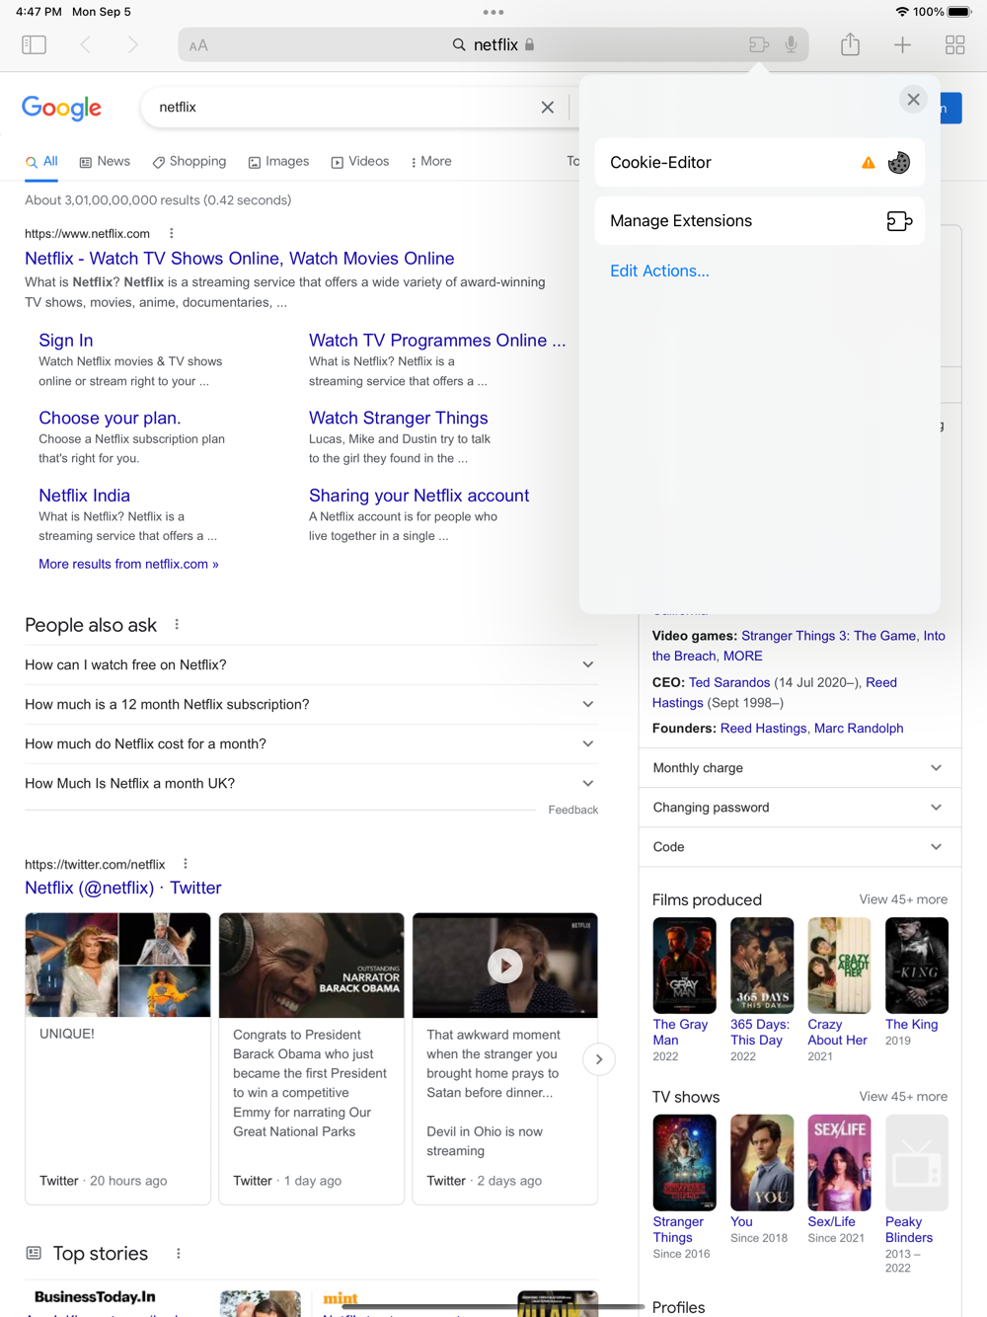Go back with the back arrow
The image size is (987, 1317).
(86, 44)
